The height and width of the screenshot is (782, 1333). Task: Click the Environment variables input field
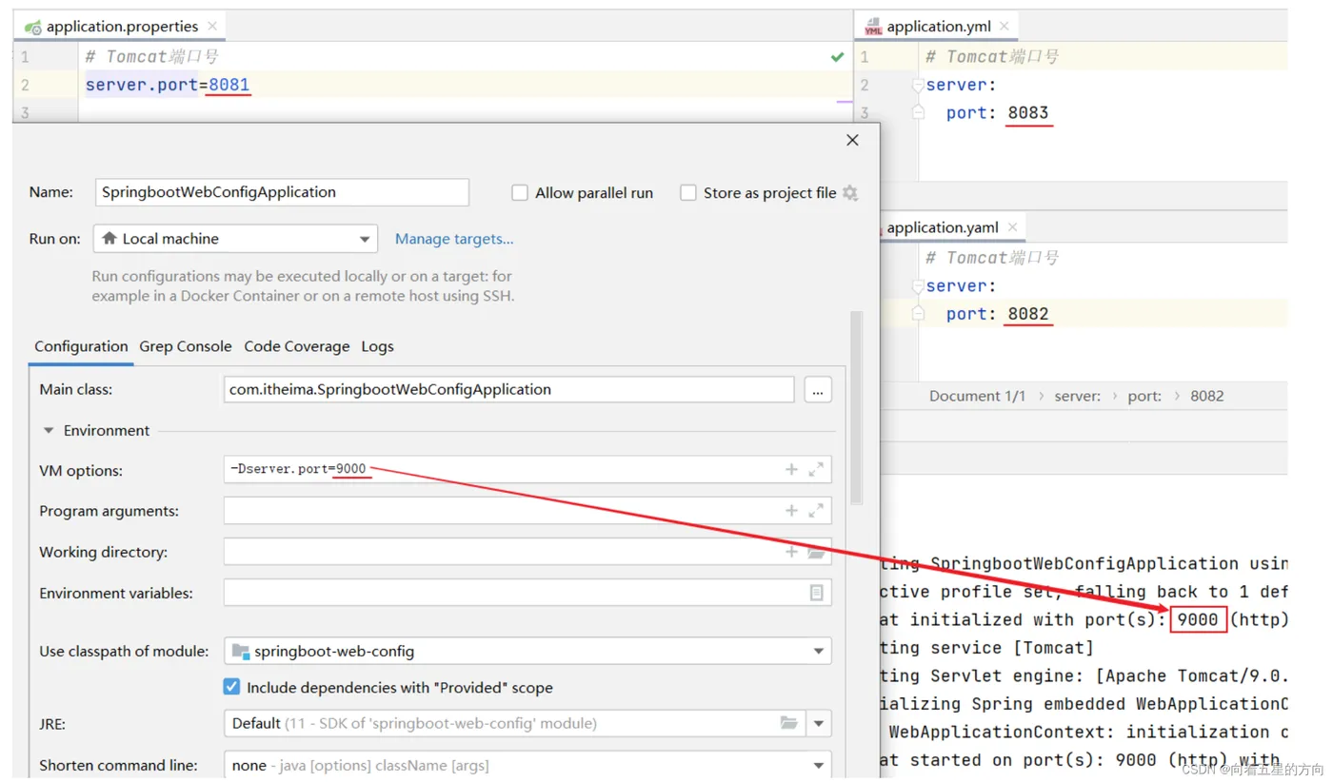[x=527, y=593]
